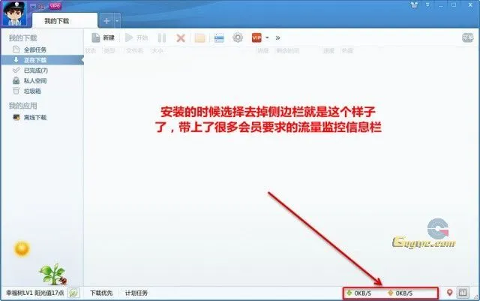
Task: Click the purple VIP badge near avatar
Action: pyautogui.click(x=55, y=6)
